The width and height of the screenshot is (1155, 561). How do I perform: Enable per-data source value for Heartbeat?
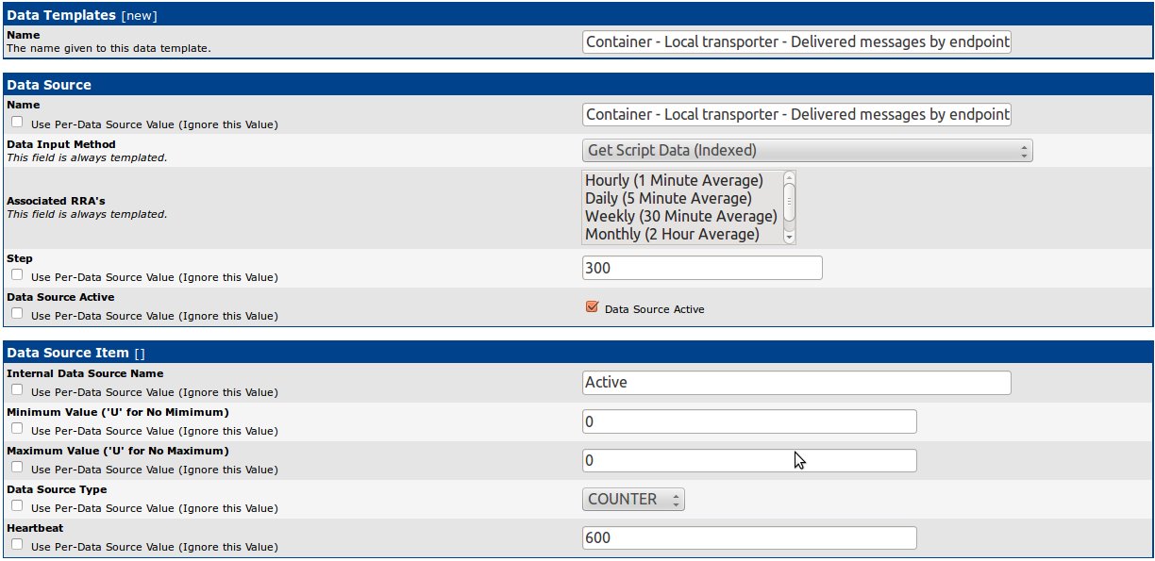pyautogui.click(x=17, y=545)
